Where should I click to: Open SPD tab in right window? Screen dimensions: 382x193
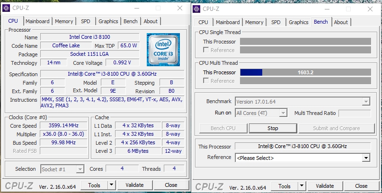tap(276, 22)
